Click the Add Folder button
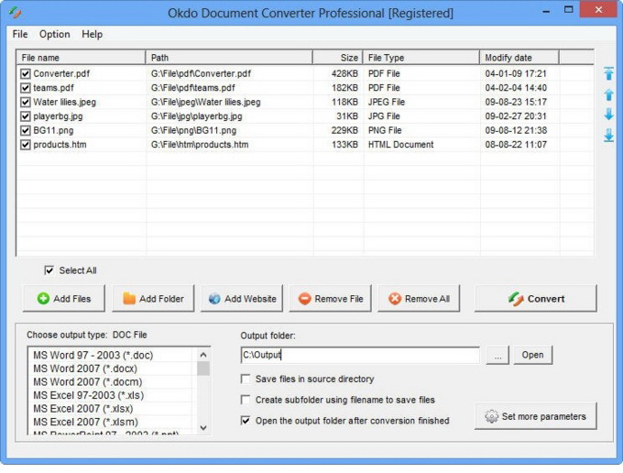Screen dimensions: 623x473 [152, 299]
